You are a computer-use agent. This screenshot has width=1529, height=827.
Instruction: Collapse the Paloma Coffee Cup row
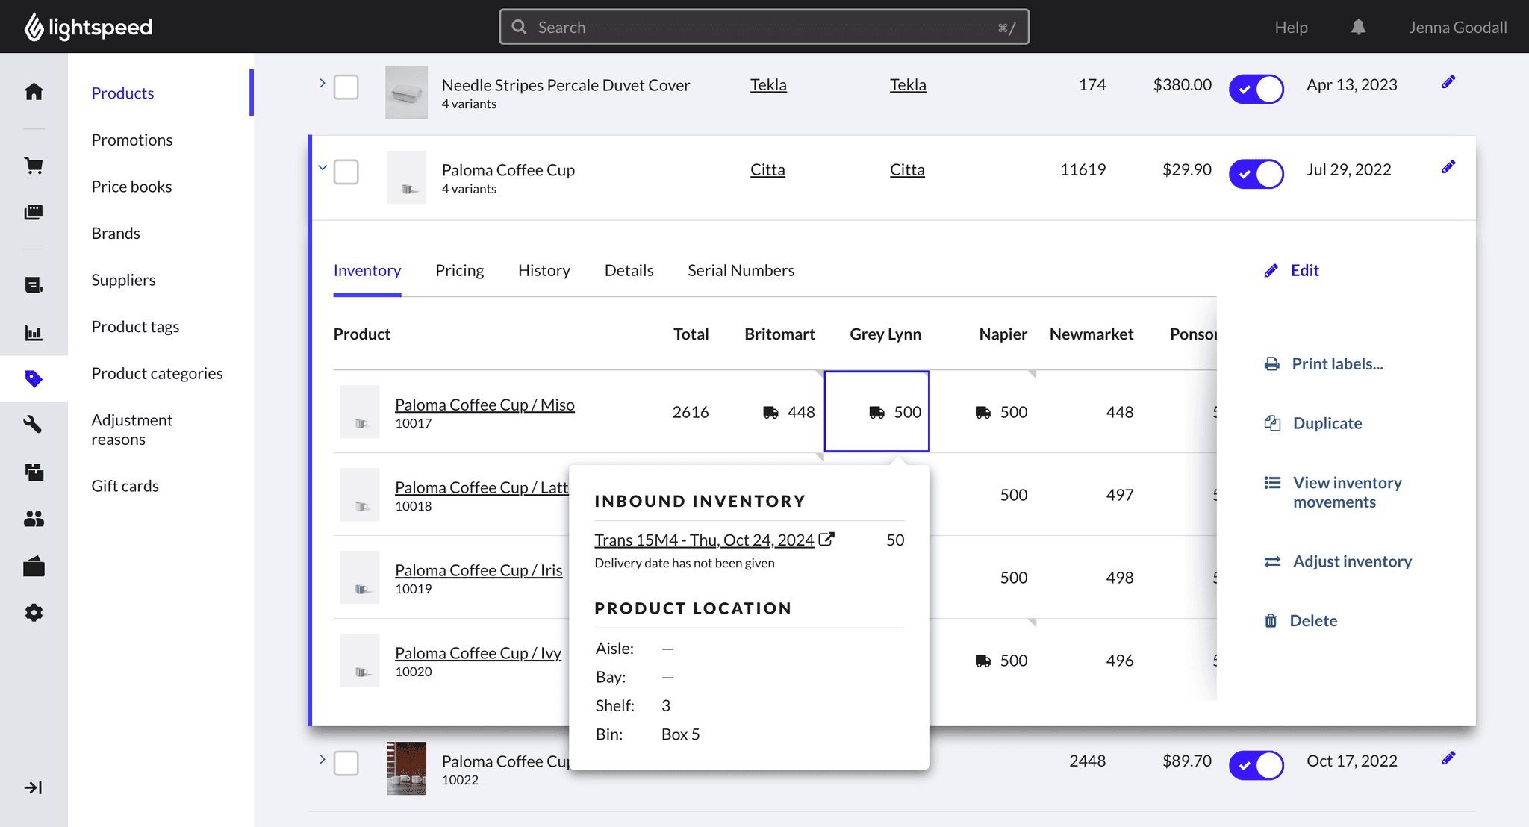click(323, 168)
